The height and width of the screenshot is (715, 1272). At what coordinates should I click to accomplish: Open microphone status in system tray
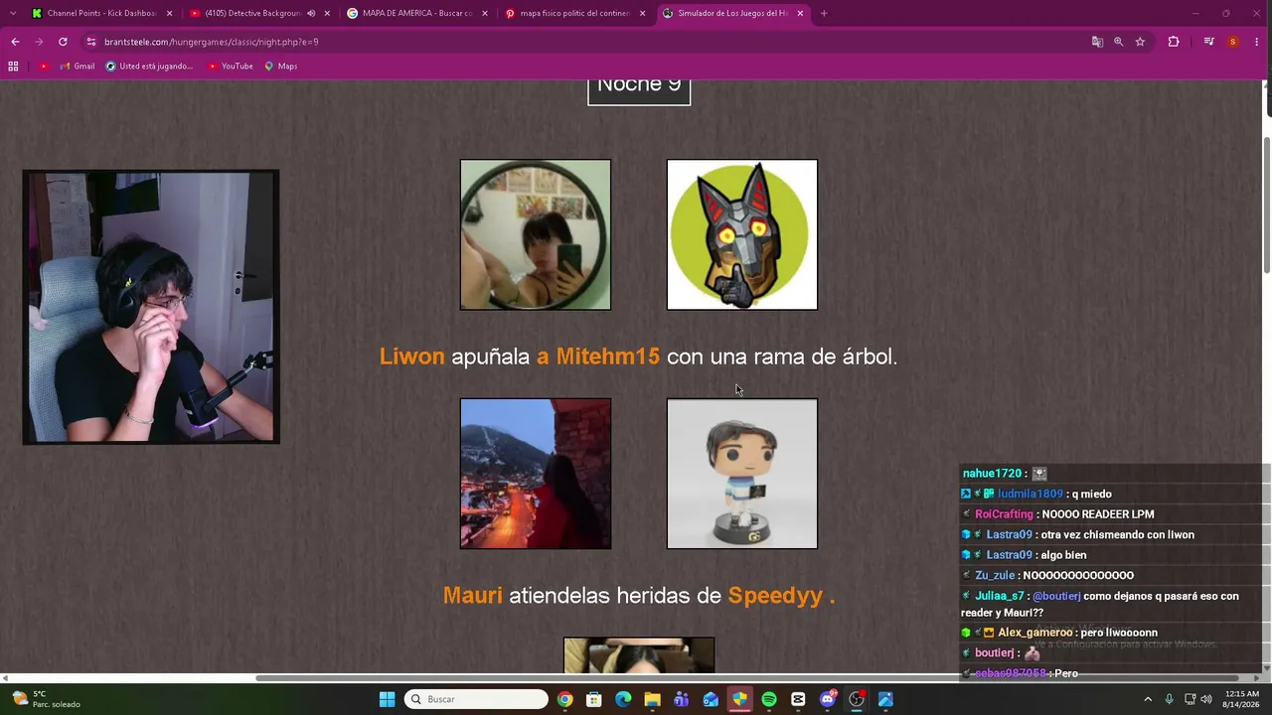(1169, 699)
